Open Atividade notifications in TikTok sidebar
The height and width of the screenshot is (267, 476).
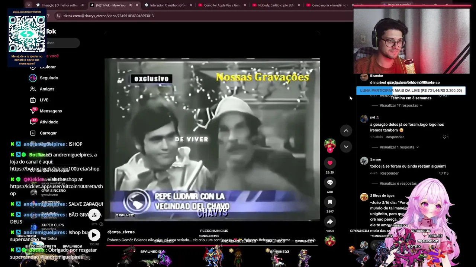pyautogui.click(x=44, y=122)
